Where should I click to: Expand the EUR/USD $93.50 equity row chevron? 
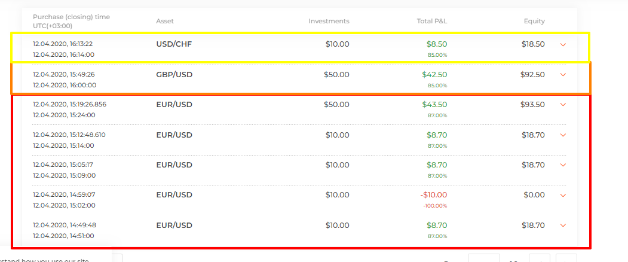pos(563,105)
